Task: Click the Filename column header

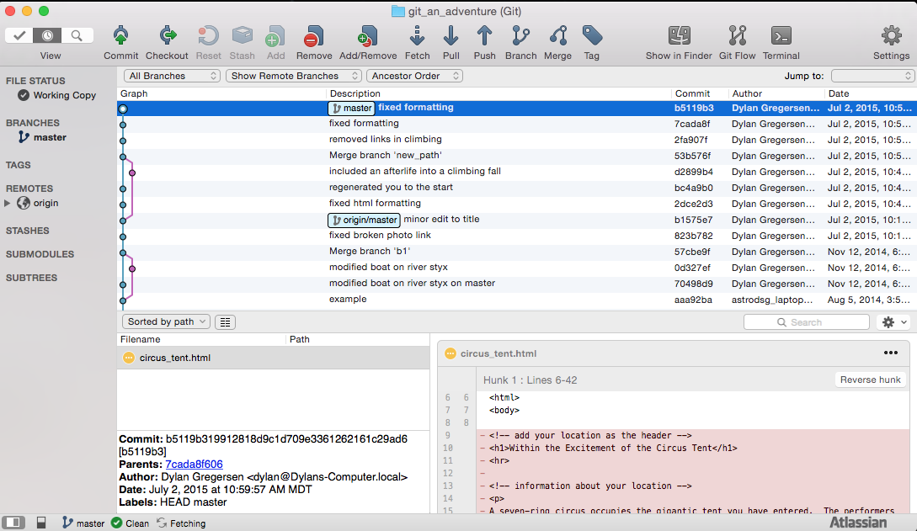Action: [202, 339]
